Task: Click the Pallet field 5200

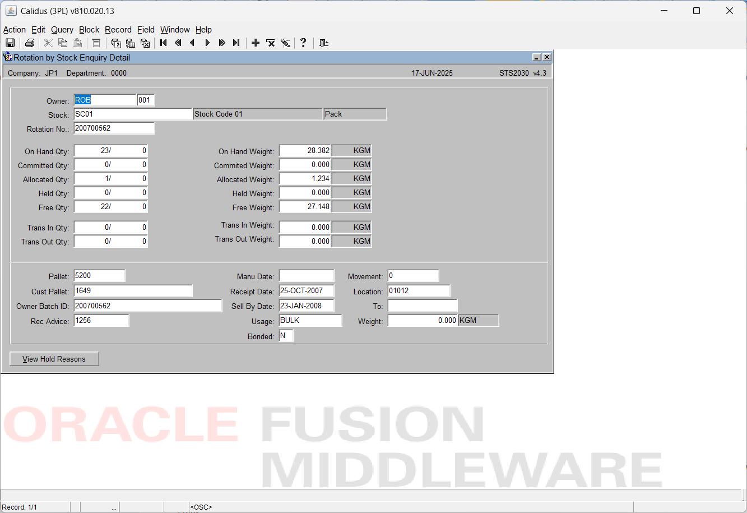Action: coord(100,276)
